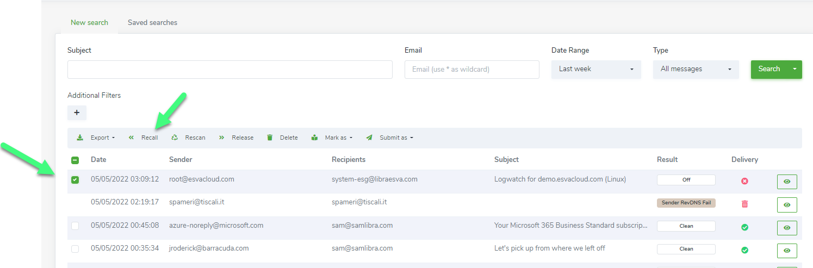Click the Release toolbar label
Screen dimensions: 813x268
point(243,138)
